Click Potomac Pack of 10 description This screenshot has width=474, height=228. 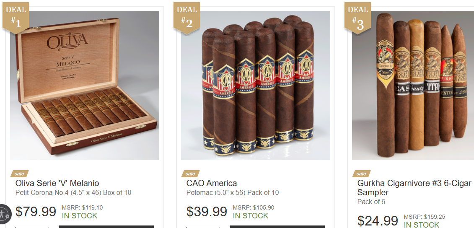point(233,193)
